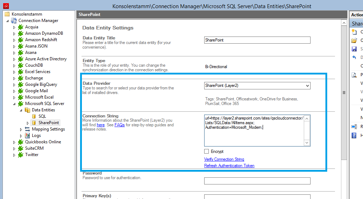This screenshot has width=363, height=199.
Task: Select the Google Mail tree item label
Action: click(37, 91)
